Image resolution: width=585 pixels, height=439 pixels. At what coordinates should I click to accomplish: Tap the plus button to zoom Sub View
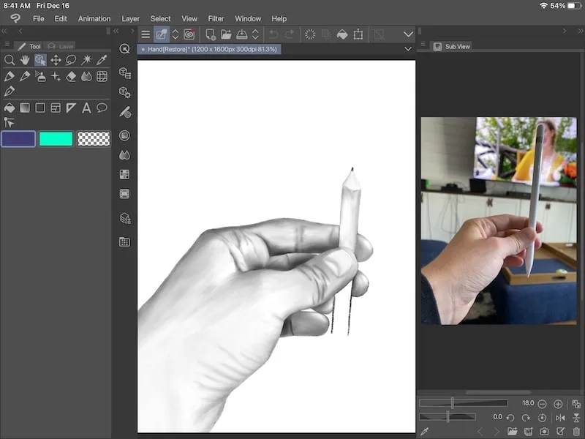tap(557, 404)
